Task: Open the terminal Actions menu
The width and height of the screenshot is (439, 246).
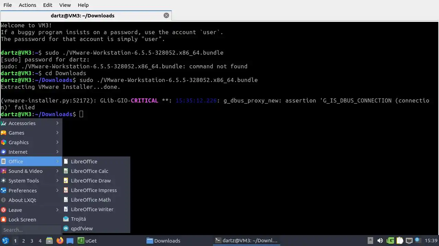Action: pos(27,5)
